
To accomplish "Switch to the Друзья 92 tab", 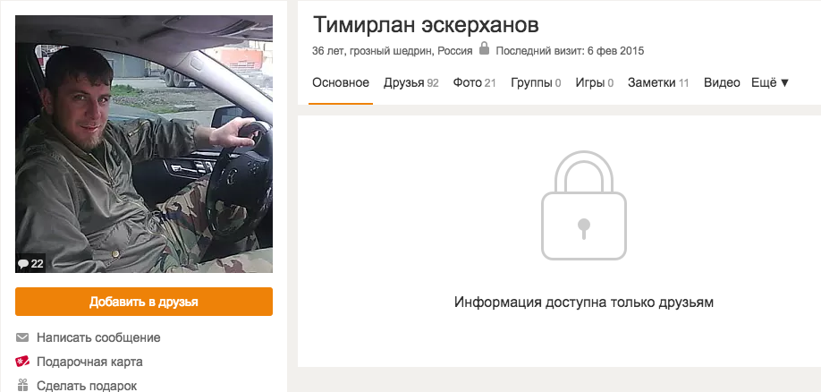I will (411, 82).
